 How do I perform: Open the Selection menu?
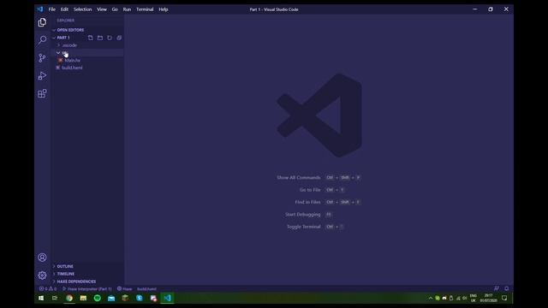[82, 9]
